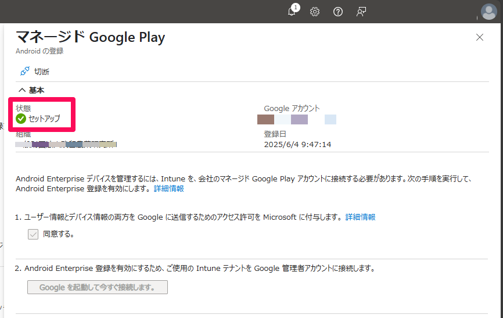503x318 pixels.
Task: Open portal settings gear
Action: [x=315, y=12]
